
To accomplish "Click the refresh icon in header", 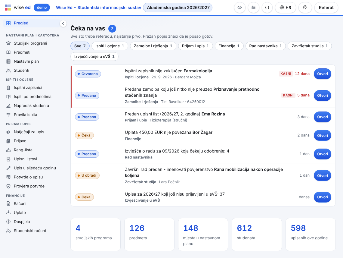I will coord(267,8).
